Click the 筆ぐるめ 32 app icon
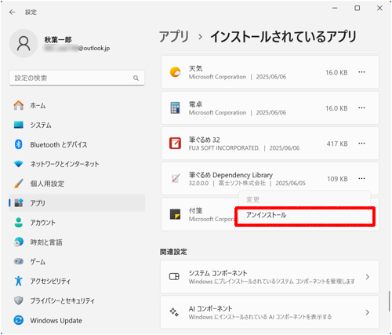 point(175,144)
